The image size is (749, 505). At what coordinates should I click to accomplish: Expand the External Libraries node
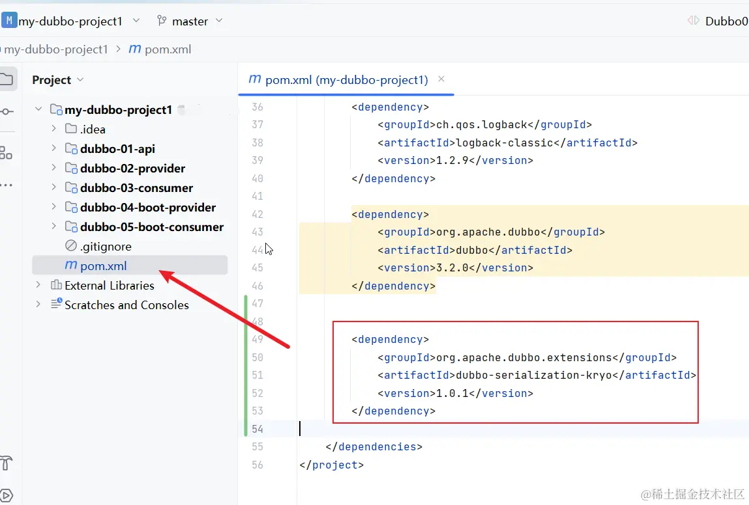pyautogui.click(x=38, y=286)
